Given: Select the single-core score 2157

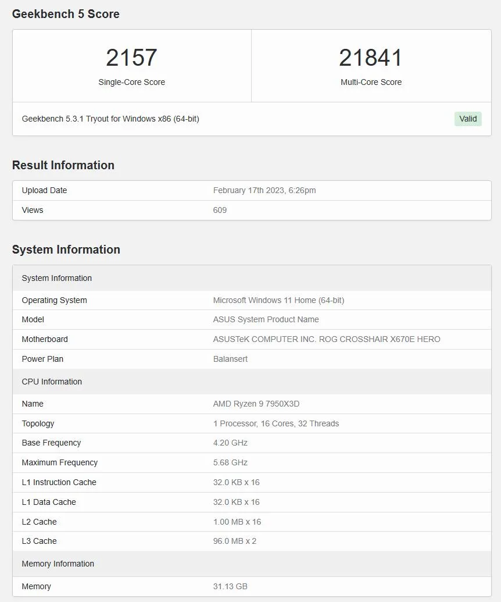Looking at the screenshot, I should point(131,58).
